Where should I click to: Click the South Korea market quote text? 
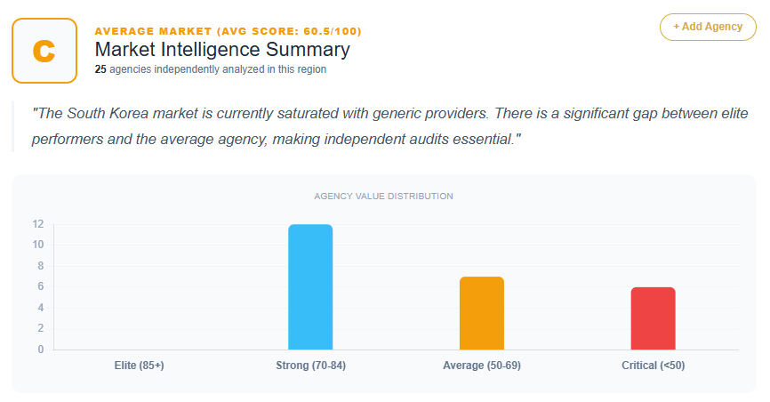276,127
